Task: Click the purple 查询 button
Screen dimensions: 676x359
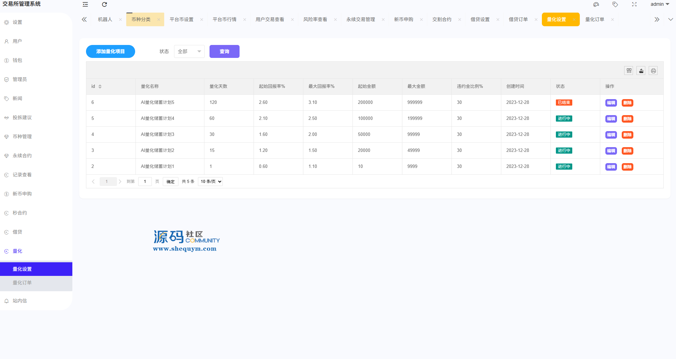Action: click(224, 51)
